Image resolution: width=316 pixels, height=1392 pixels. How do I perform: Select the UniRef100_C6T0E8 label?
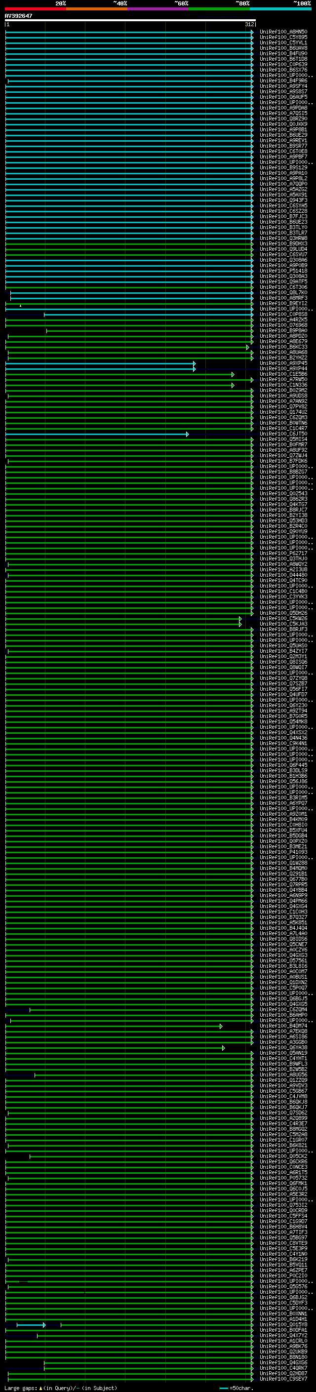283,151
